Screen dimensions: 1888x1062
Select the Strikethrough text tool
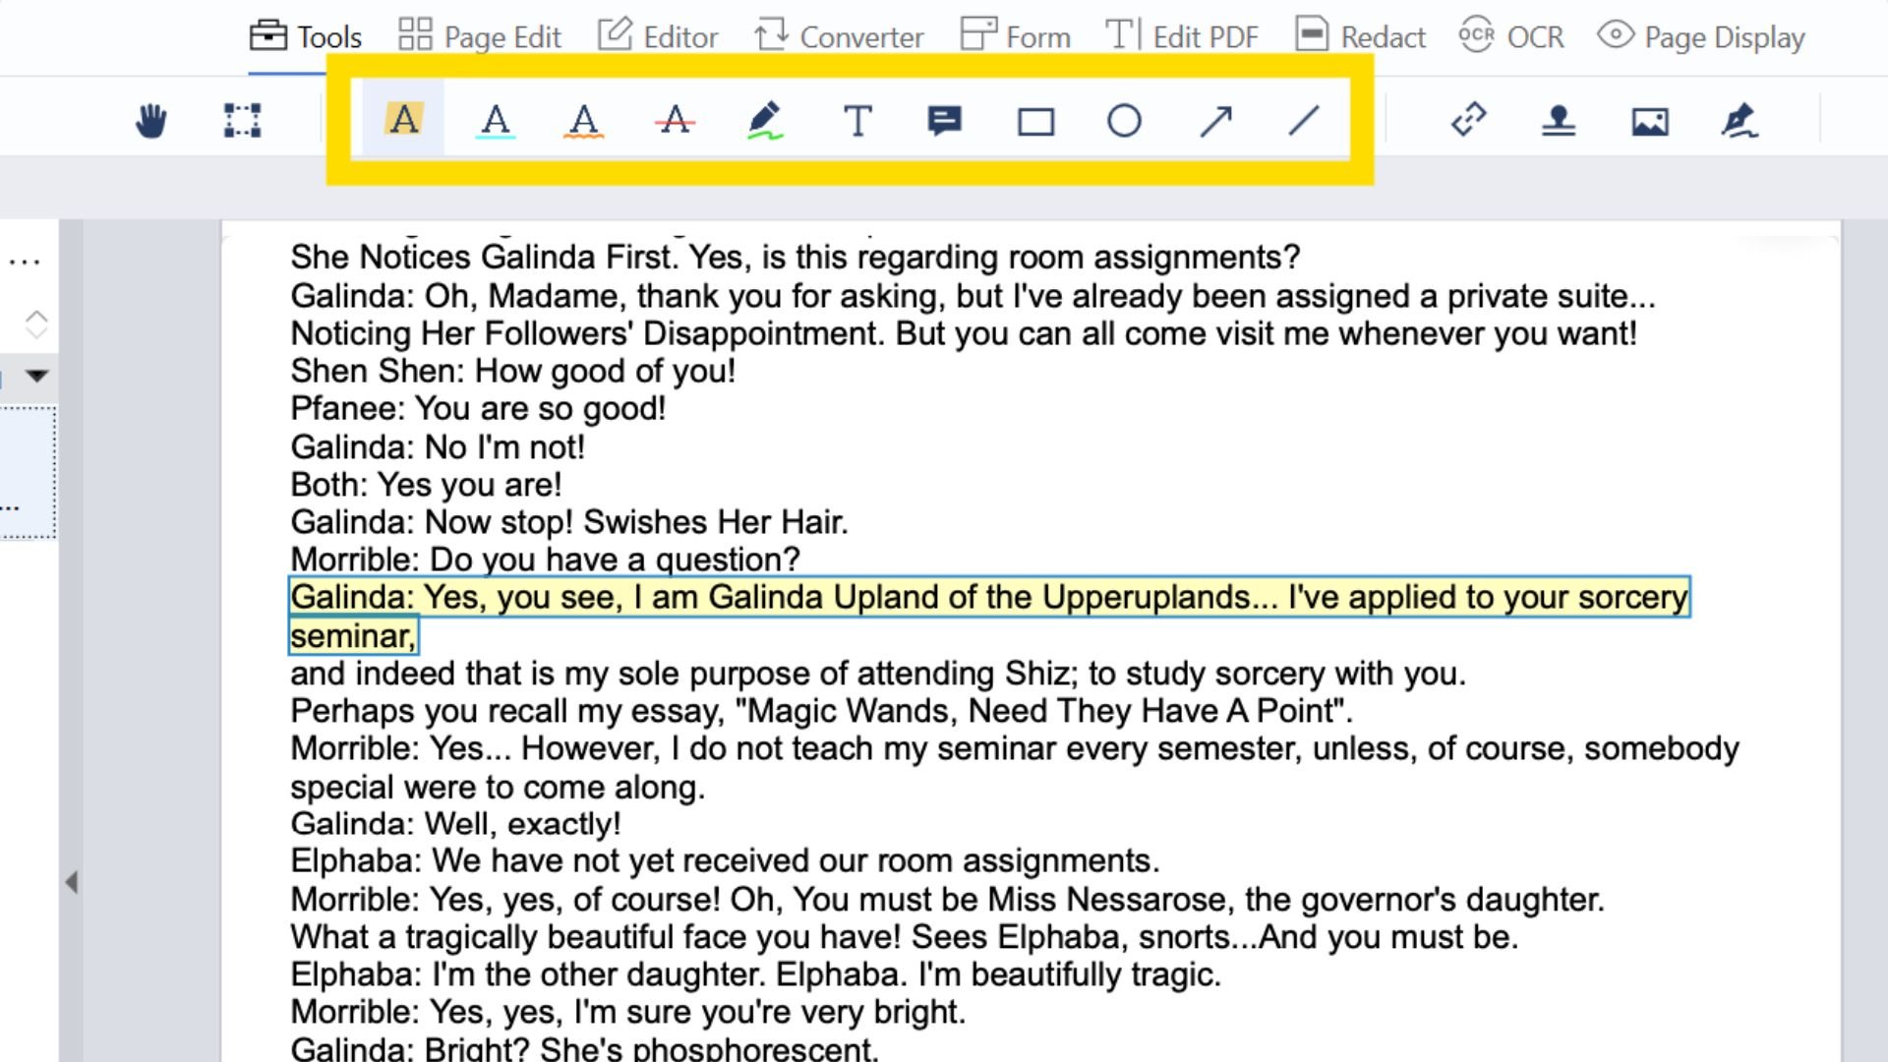pyautogui.click(x=675, y=121)
